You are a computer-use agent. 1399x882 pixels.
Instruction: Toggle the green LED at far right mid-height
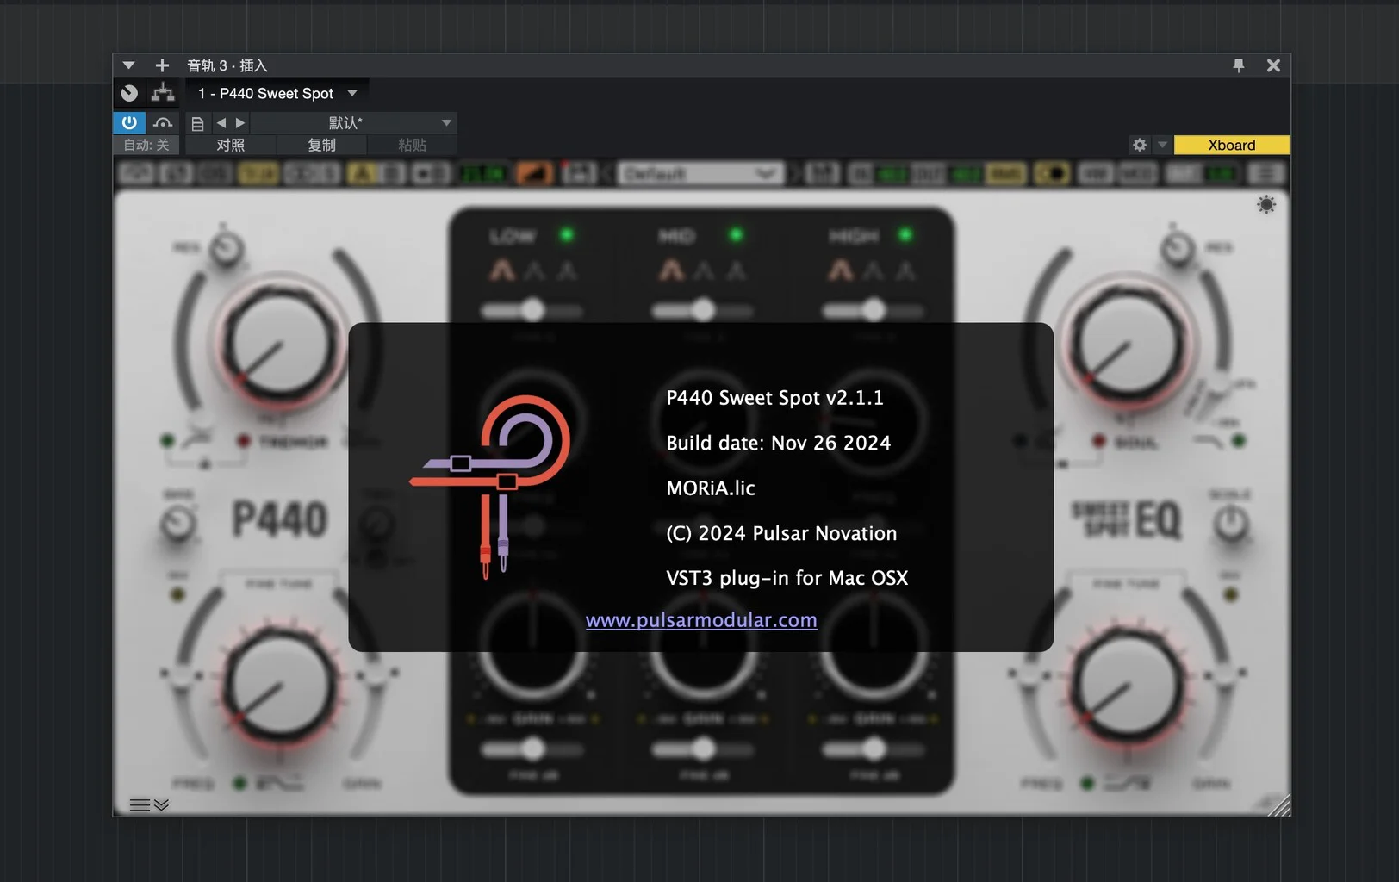(x=1239, y=441)
